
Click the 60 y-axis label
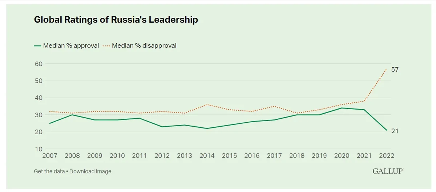(38, 64)
